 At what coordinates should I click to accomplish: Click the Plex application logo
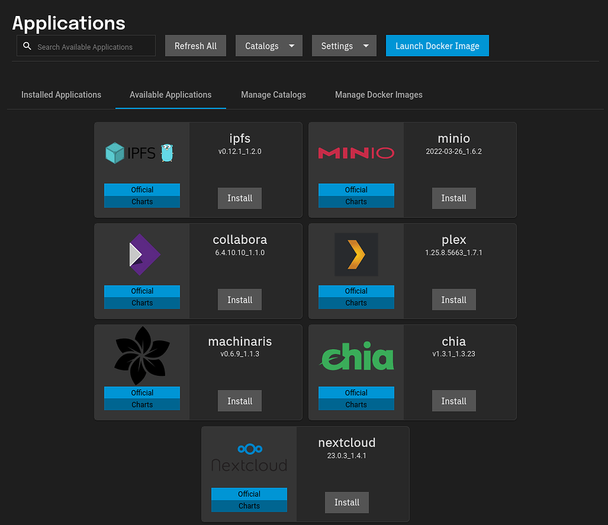(356, 254)
